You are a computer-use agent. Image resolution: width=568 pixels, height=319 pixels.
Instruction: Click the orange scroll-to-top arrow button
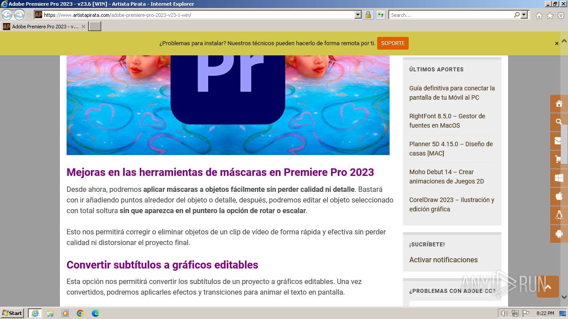[x=548, y=287]
